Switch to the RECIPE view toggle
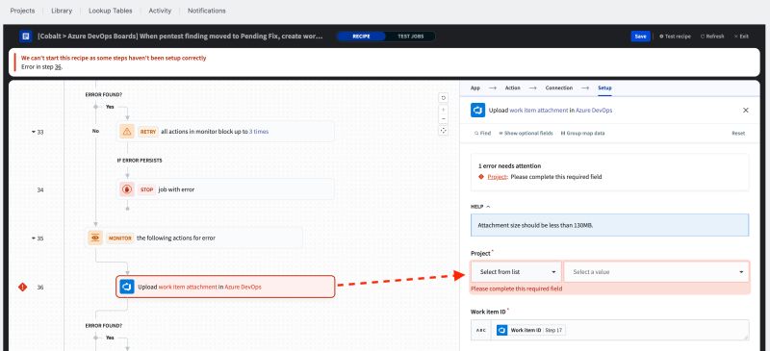 (361, 37)
